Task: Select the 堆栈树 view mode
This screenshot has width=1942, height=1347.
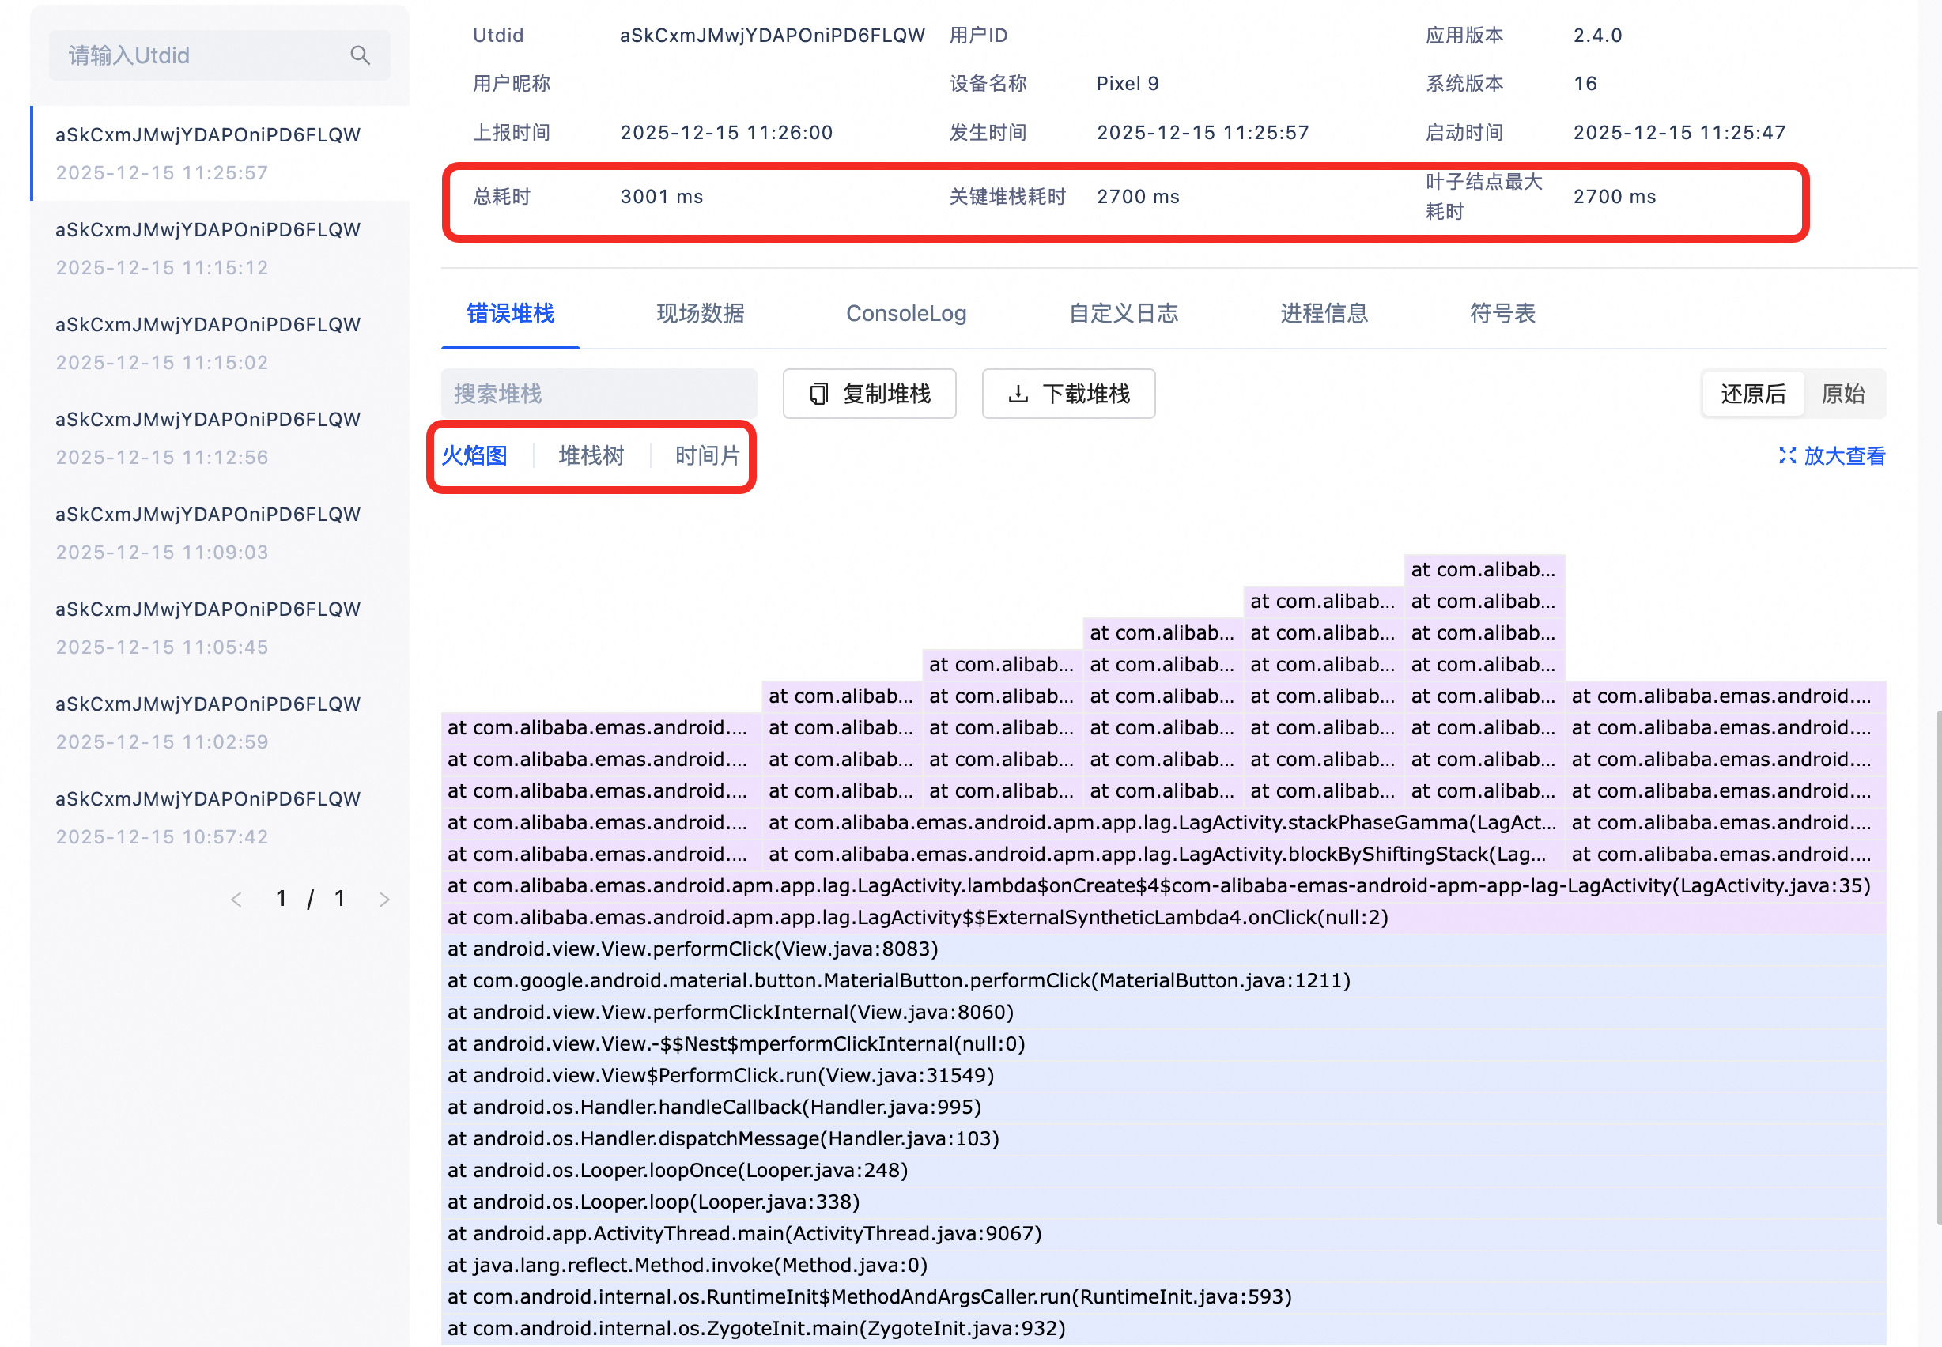Action: coord(591,456)
